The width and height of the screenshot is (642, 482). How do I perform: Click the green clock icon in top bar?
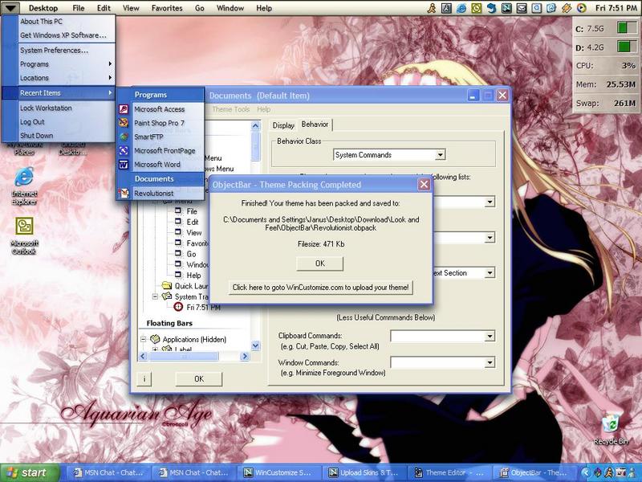tap(476, 8)
